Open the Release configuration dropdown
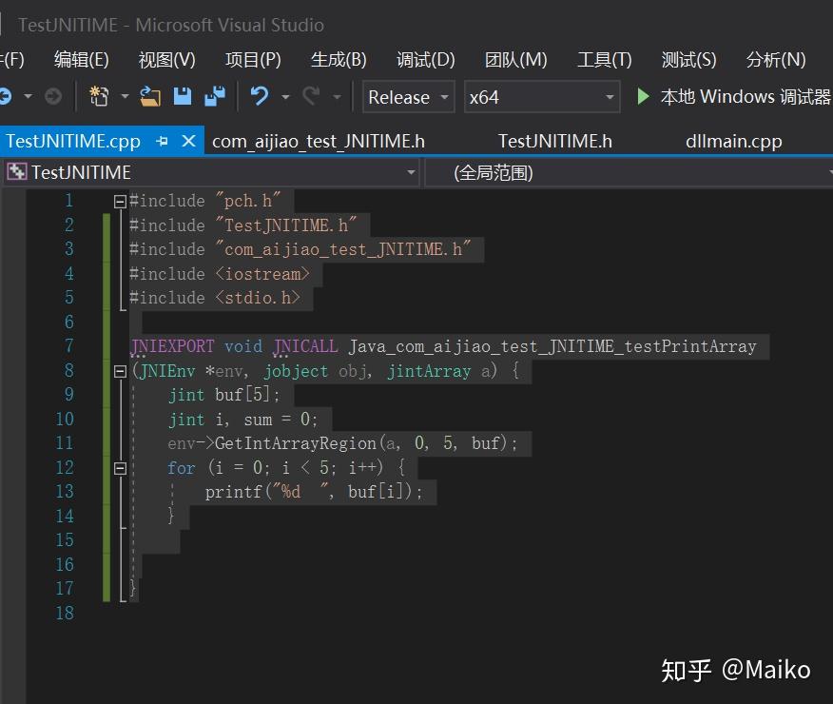This screenshot has width=833, height=704. click(x=443, y=96)
